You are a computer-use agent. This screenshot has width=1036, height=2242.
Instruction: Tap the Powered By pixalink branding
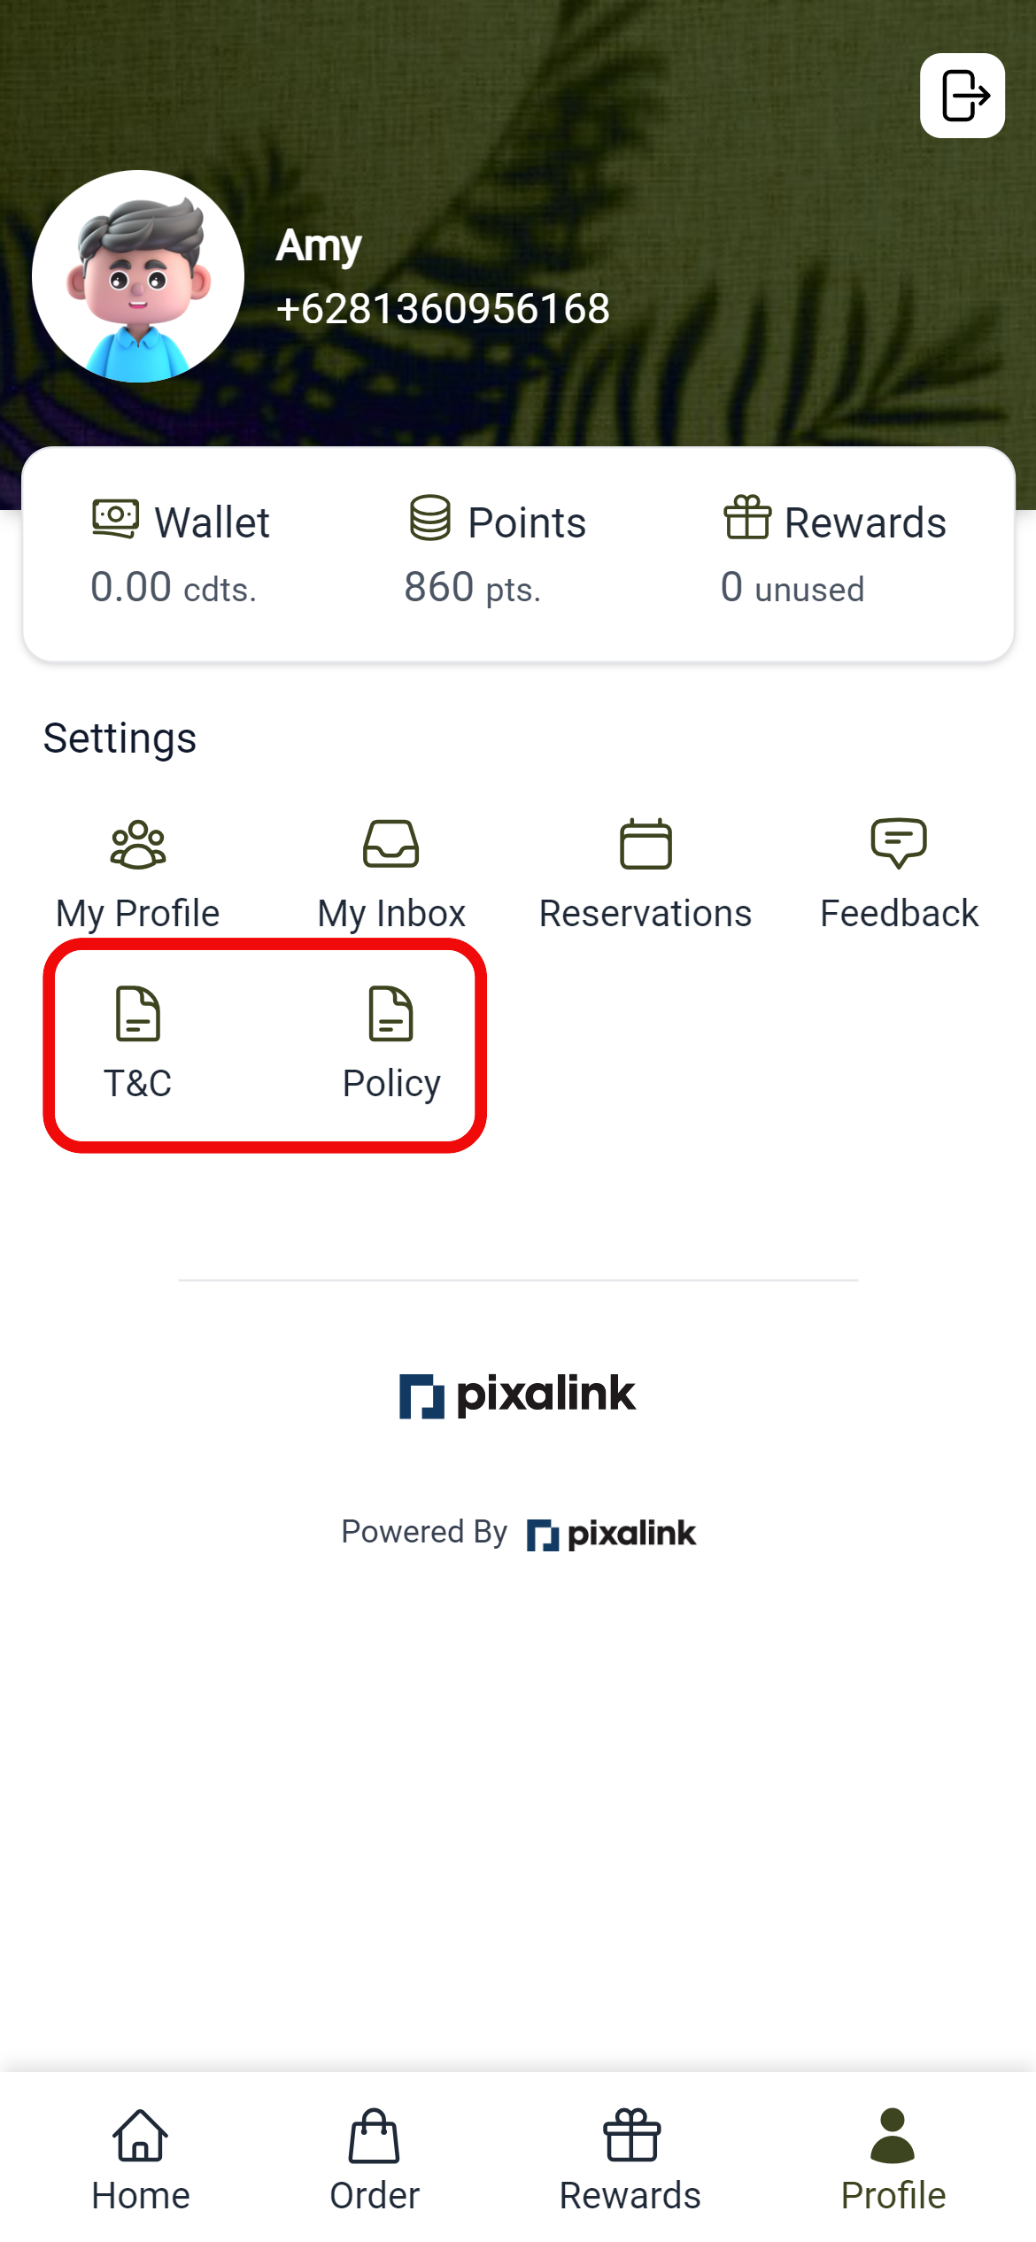(518, 1532)
